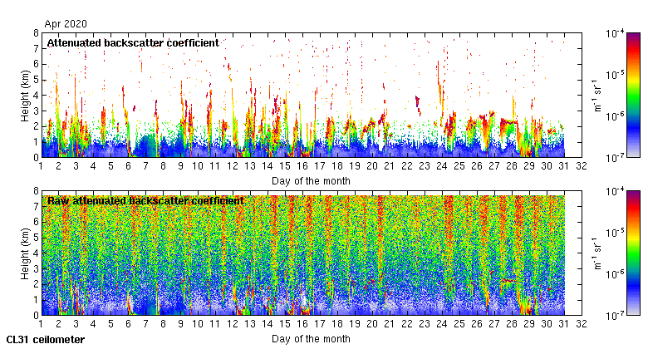Click the cloud layer near day 28 in upper plot
Screen dimensions: 648x349
click(x=508, y=122)
